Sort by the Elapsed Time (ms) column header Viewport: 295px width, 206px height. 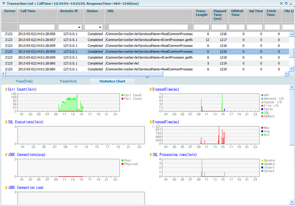coord(220,15)
